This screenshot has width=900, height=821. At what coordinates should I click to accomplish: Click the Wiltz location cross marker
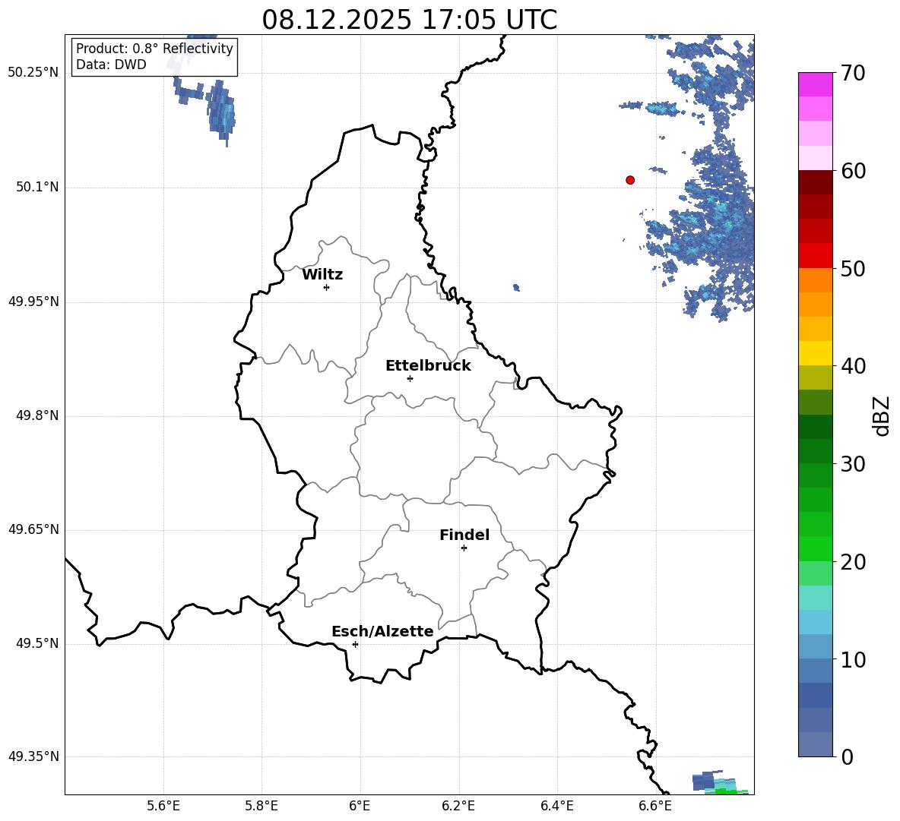pos(327,287)
